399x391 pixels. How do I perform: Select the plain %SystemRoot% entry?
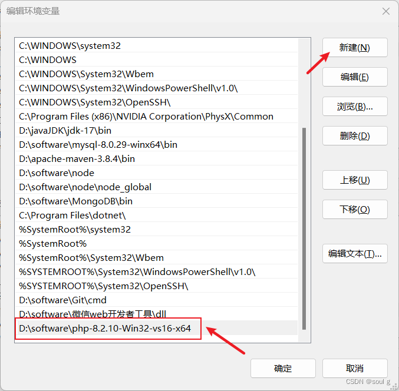157,244
